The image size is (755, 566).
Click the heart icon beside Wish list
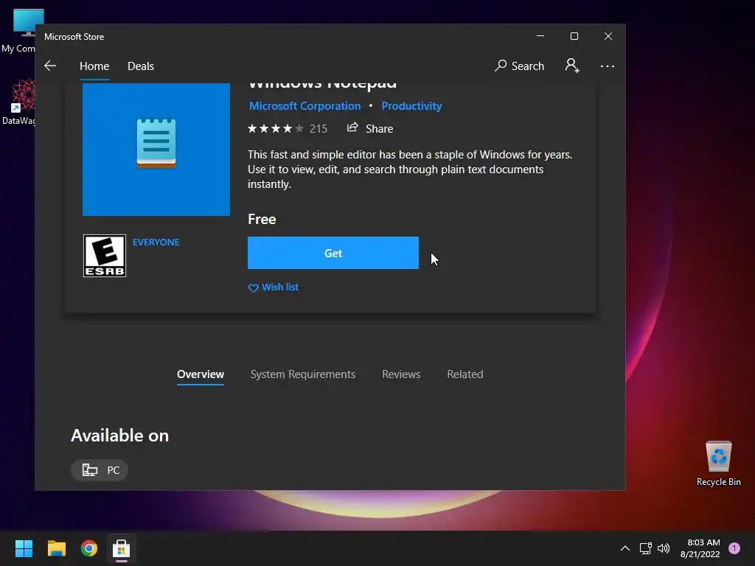[254, 288]
